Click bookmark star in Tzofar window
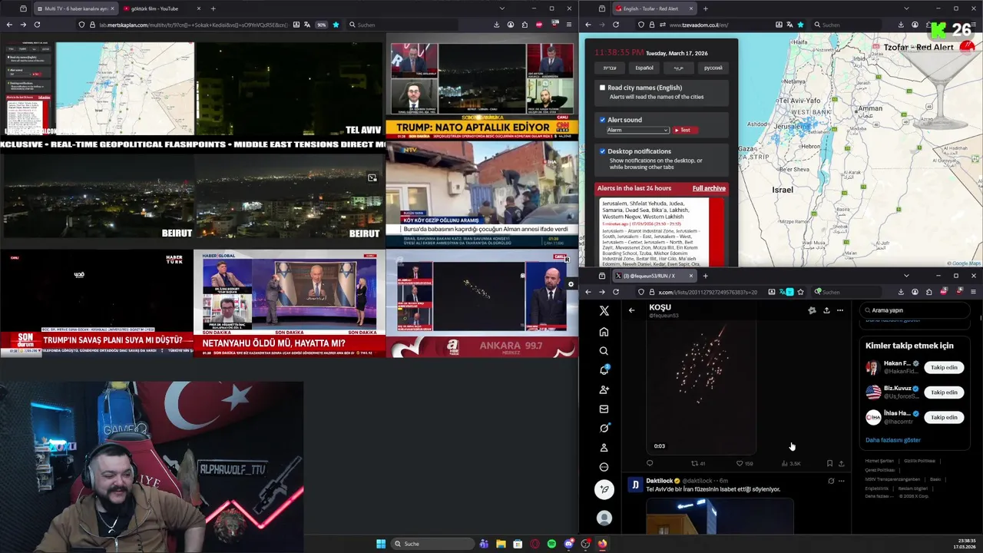Screen dimensions: 983x553 tap(800, 25)
